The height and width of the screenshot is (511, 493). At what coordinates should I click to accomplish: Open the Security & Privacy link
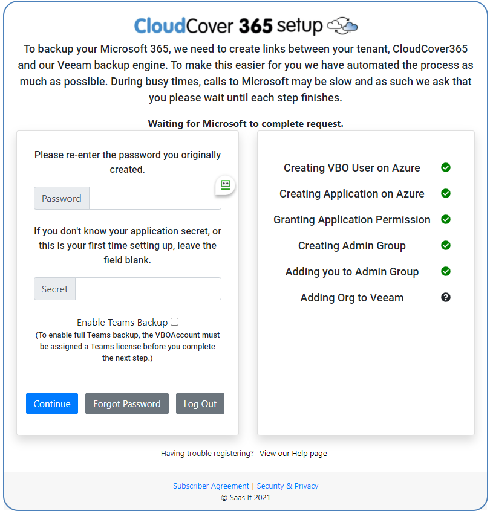click(287, 486)
